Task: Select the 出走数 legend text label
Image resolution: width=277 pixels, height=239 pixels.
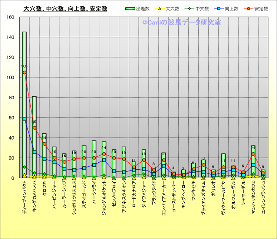Action: [x=142, y=9]
